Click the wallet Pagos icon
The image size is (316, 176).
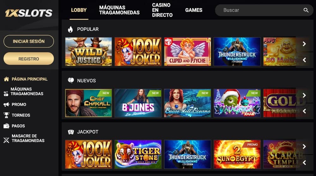pyautogui.click(x=6, y=126)
